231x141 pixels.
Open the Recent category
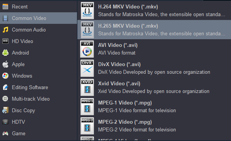click(38, 7)
